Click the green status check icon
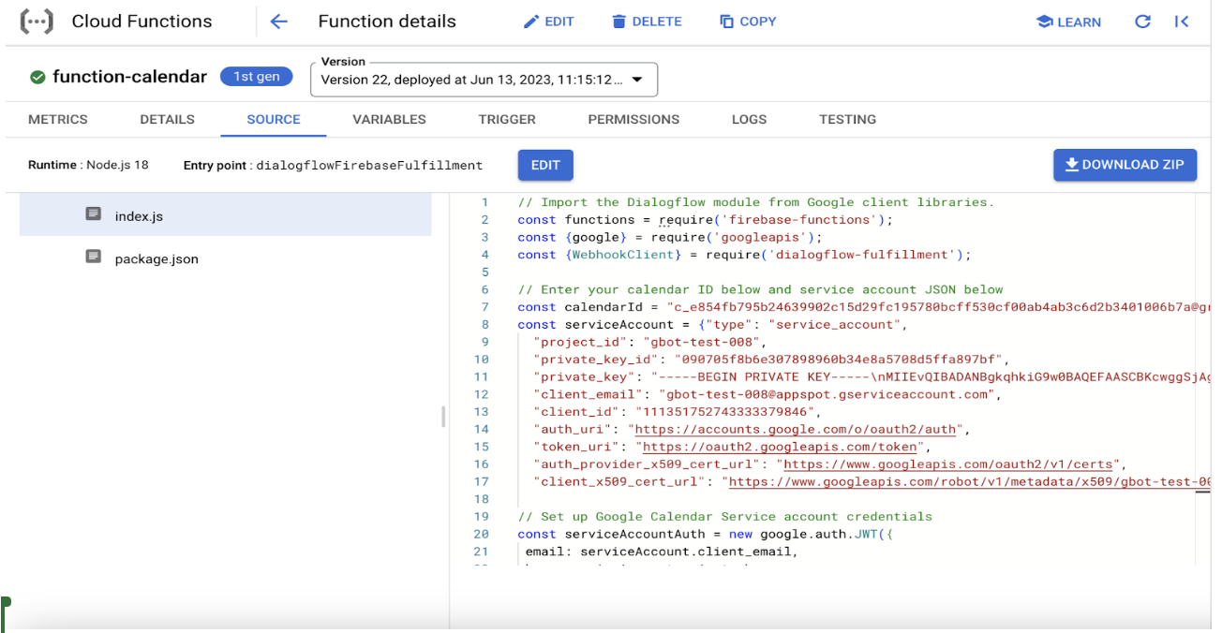Screen dimensions: 1222x633 pyautogui.click(x=37, y=78)
